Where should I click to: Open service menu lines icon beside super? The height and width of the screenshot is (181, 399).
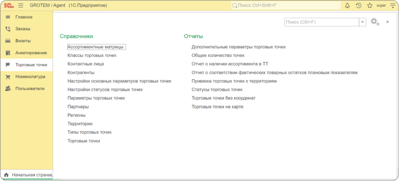(x=392, y=5)
